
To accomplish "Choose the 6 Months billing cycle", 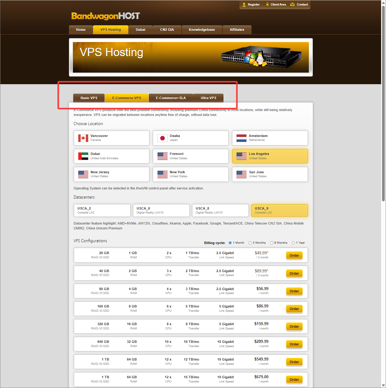I will (272, 243).
